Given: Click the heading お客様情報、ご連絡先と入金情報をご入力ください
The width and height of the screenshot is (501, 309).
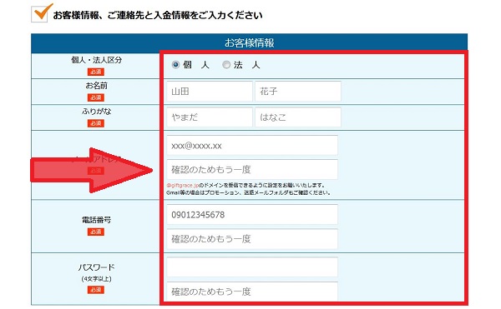Looking at the screenshot, I should point(158,15).
